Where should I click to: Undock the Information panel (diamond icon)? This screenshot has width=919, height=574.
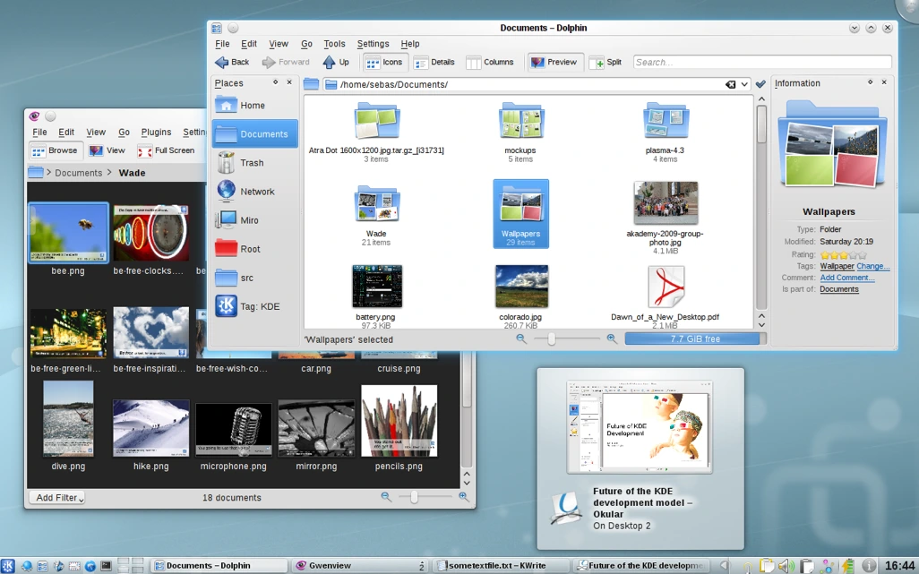(871, 82)
